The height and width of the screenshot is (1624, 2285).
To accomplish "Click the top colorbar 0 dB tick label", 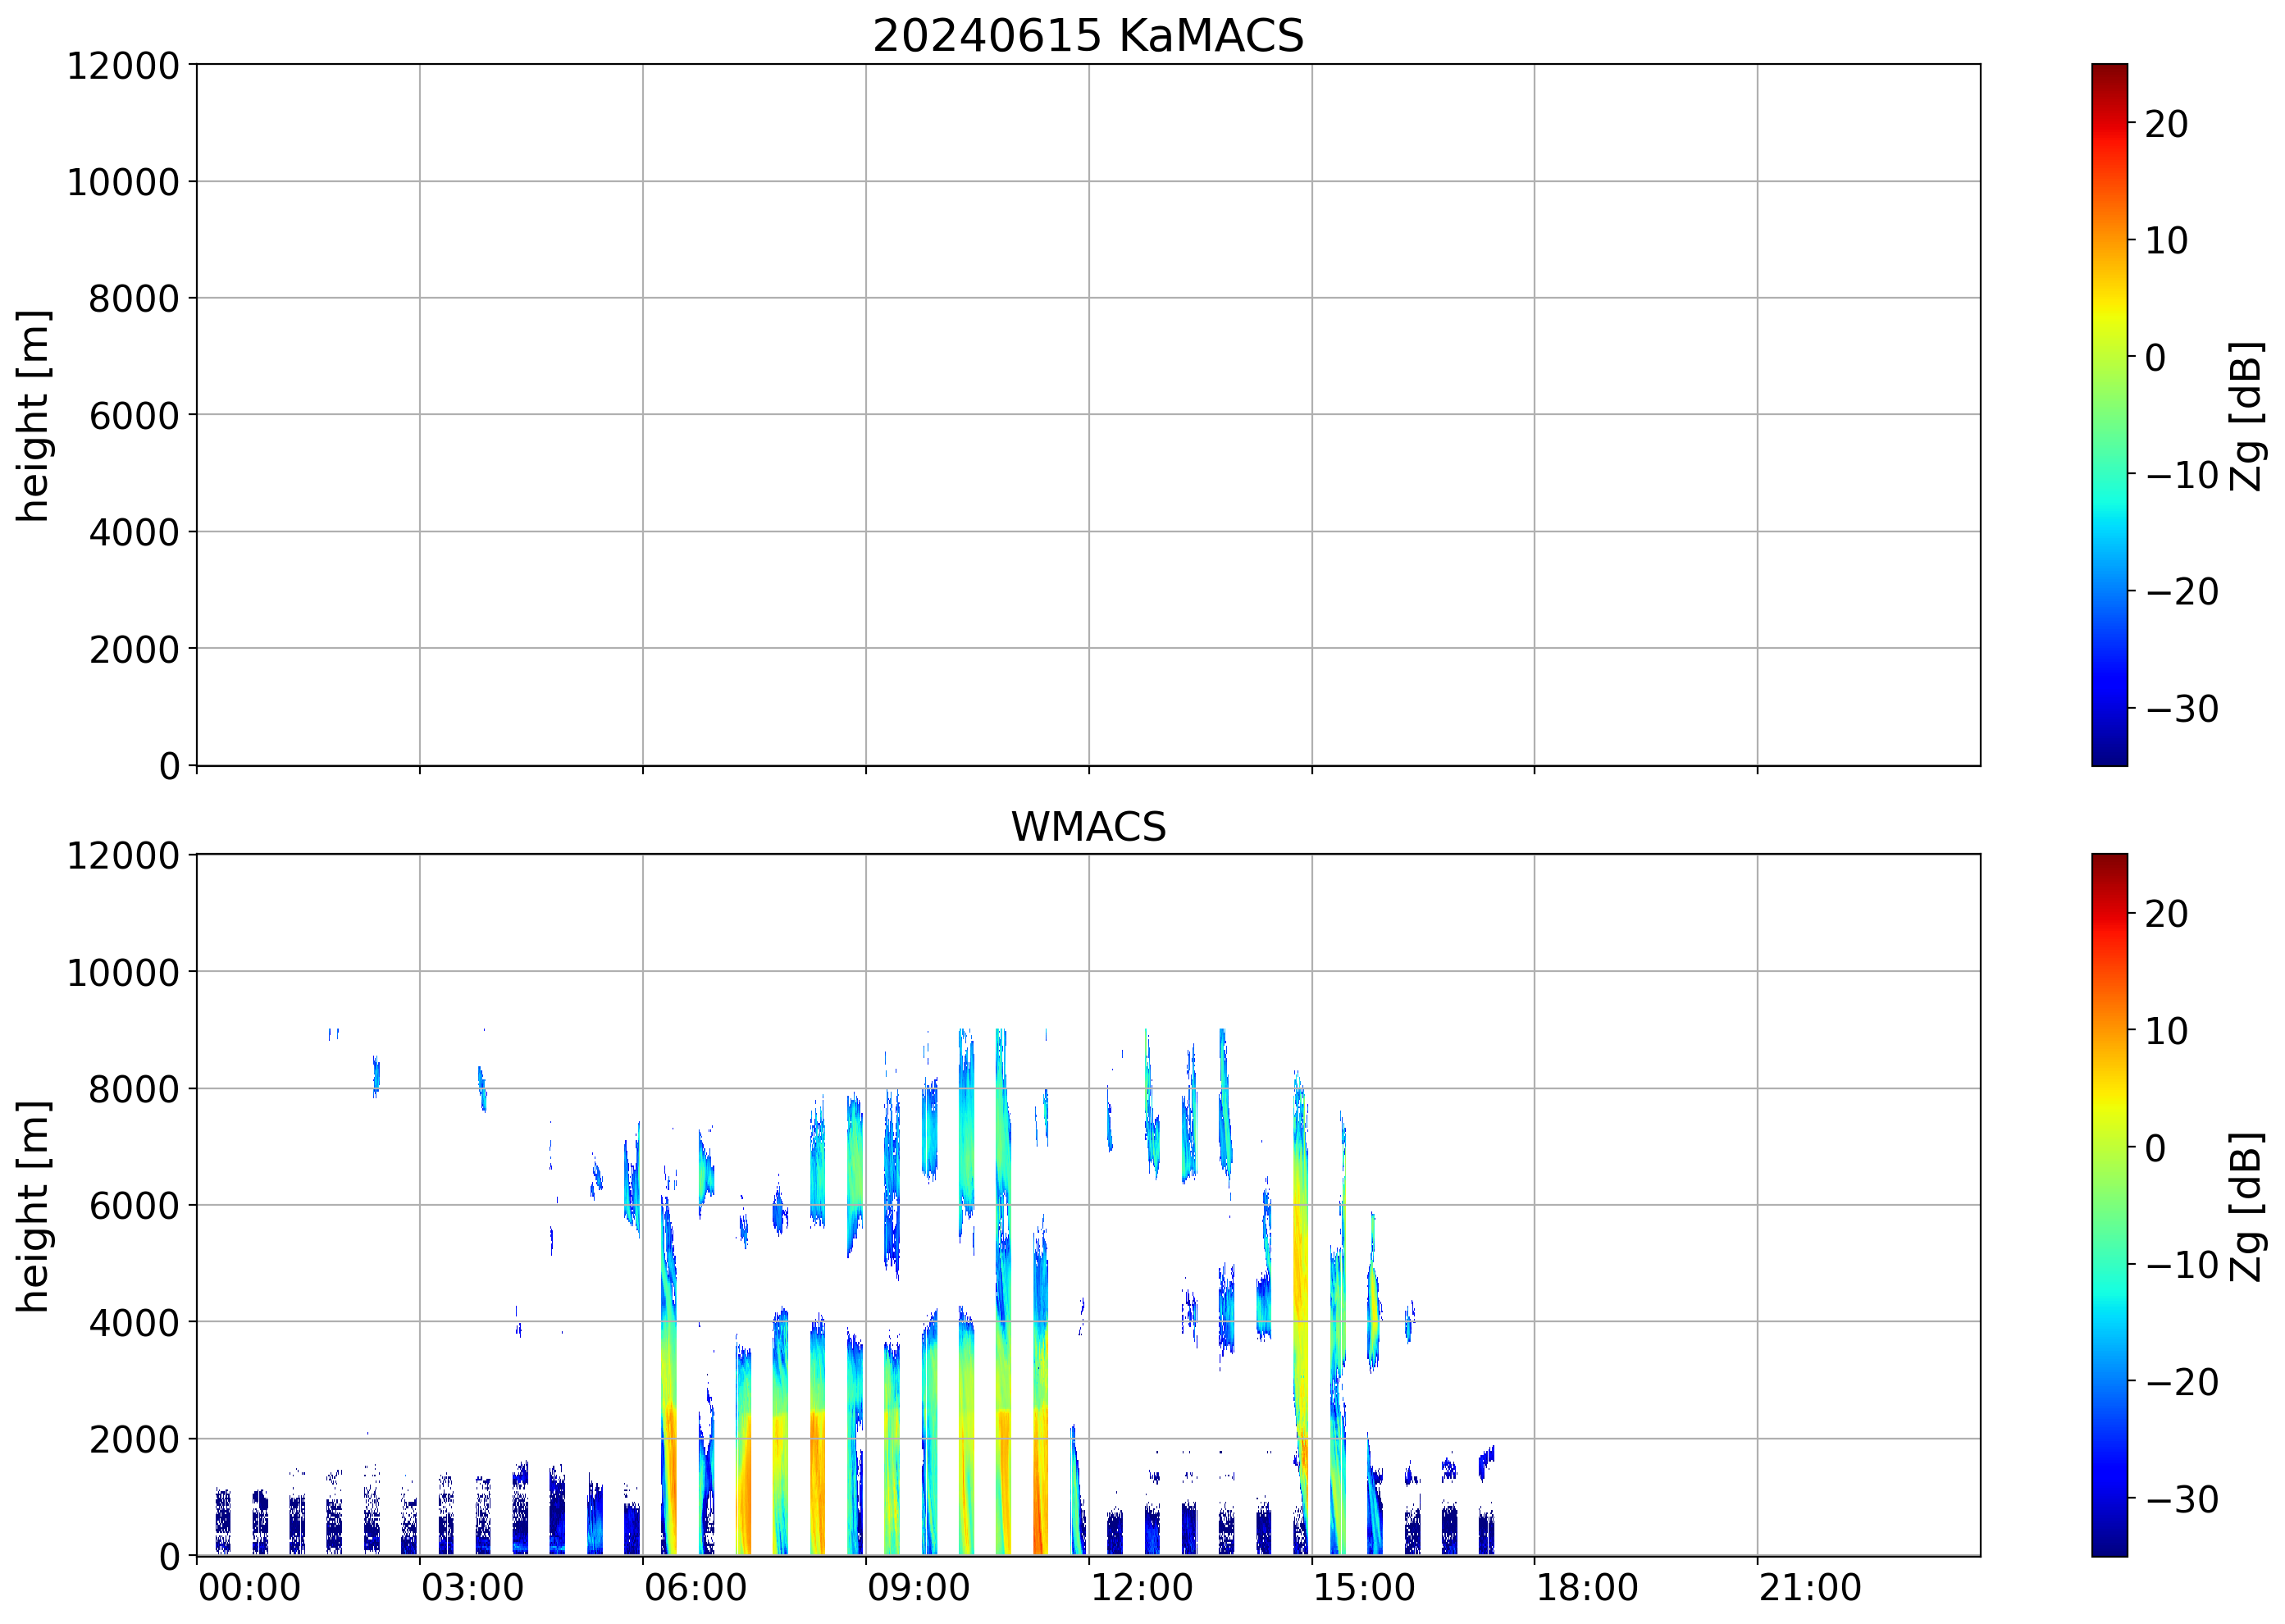I will click(2156, 357).
